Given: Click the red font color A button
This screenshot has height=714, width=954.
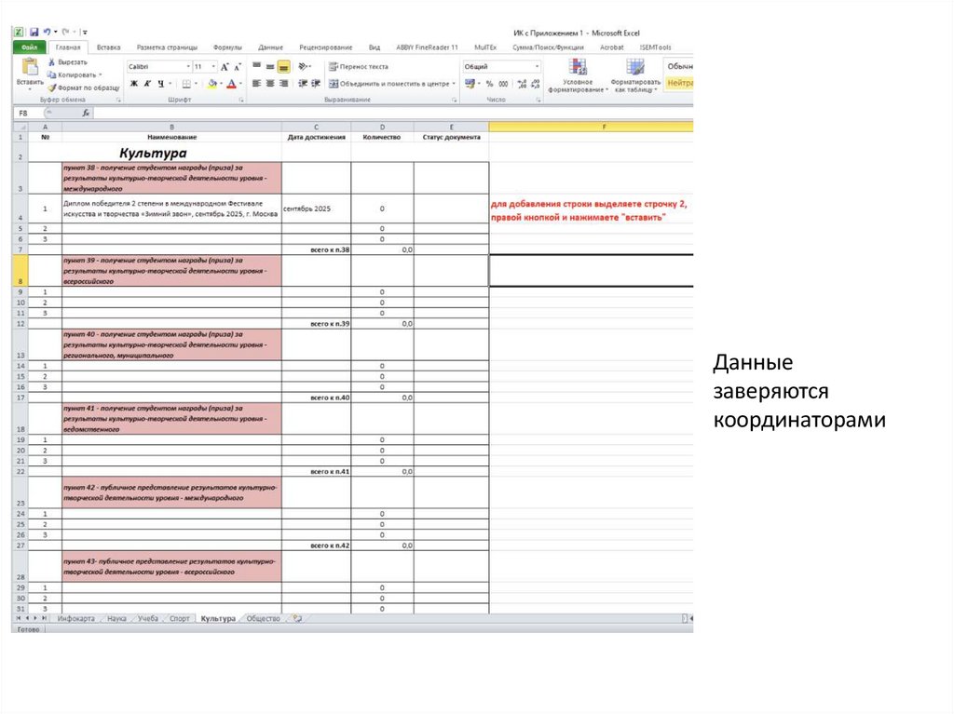Looking at the screenshot, I should [231, 84].
